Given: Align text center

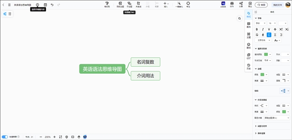Looking at the screenshot, I should (275, 35).
